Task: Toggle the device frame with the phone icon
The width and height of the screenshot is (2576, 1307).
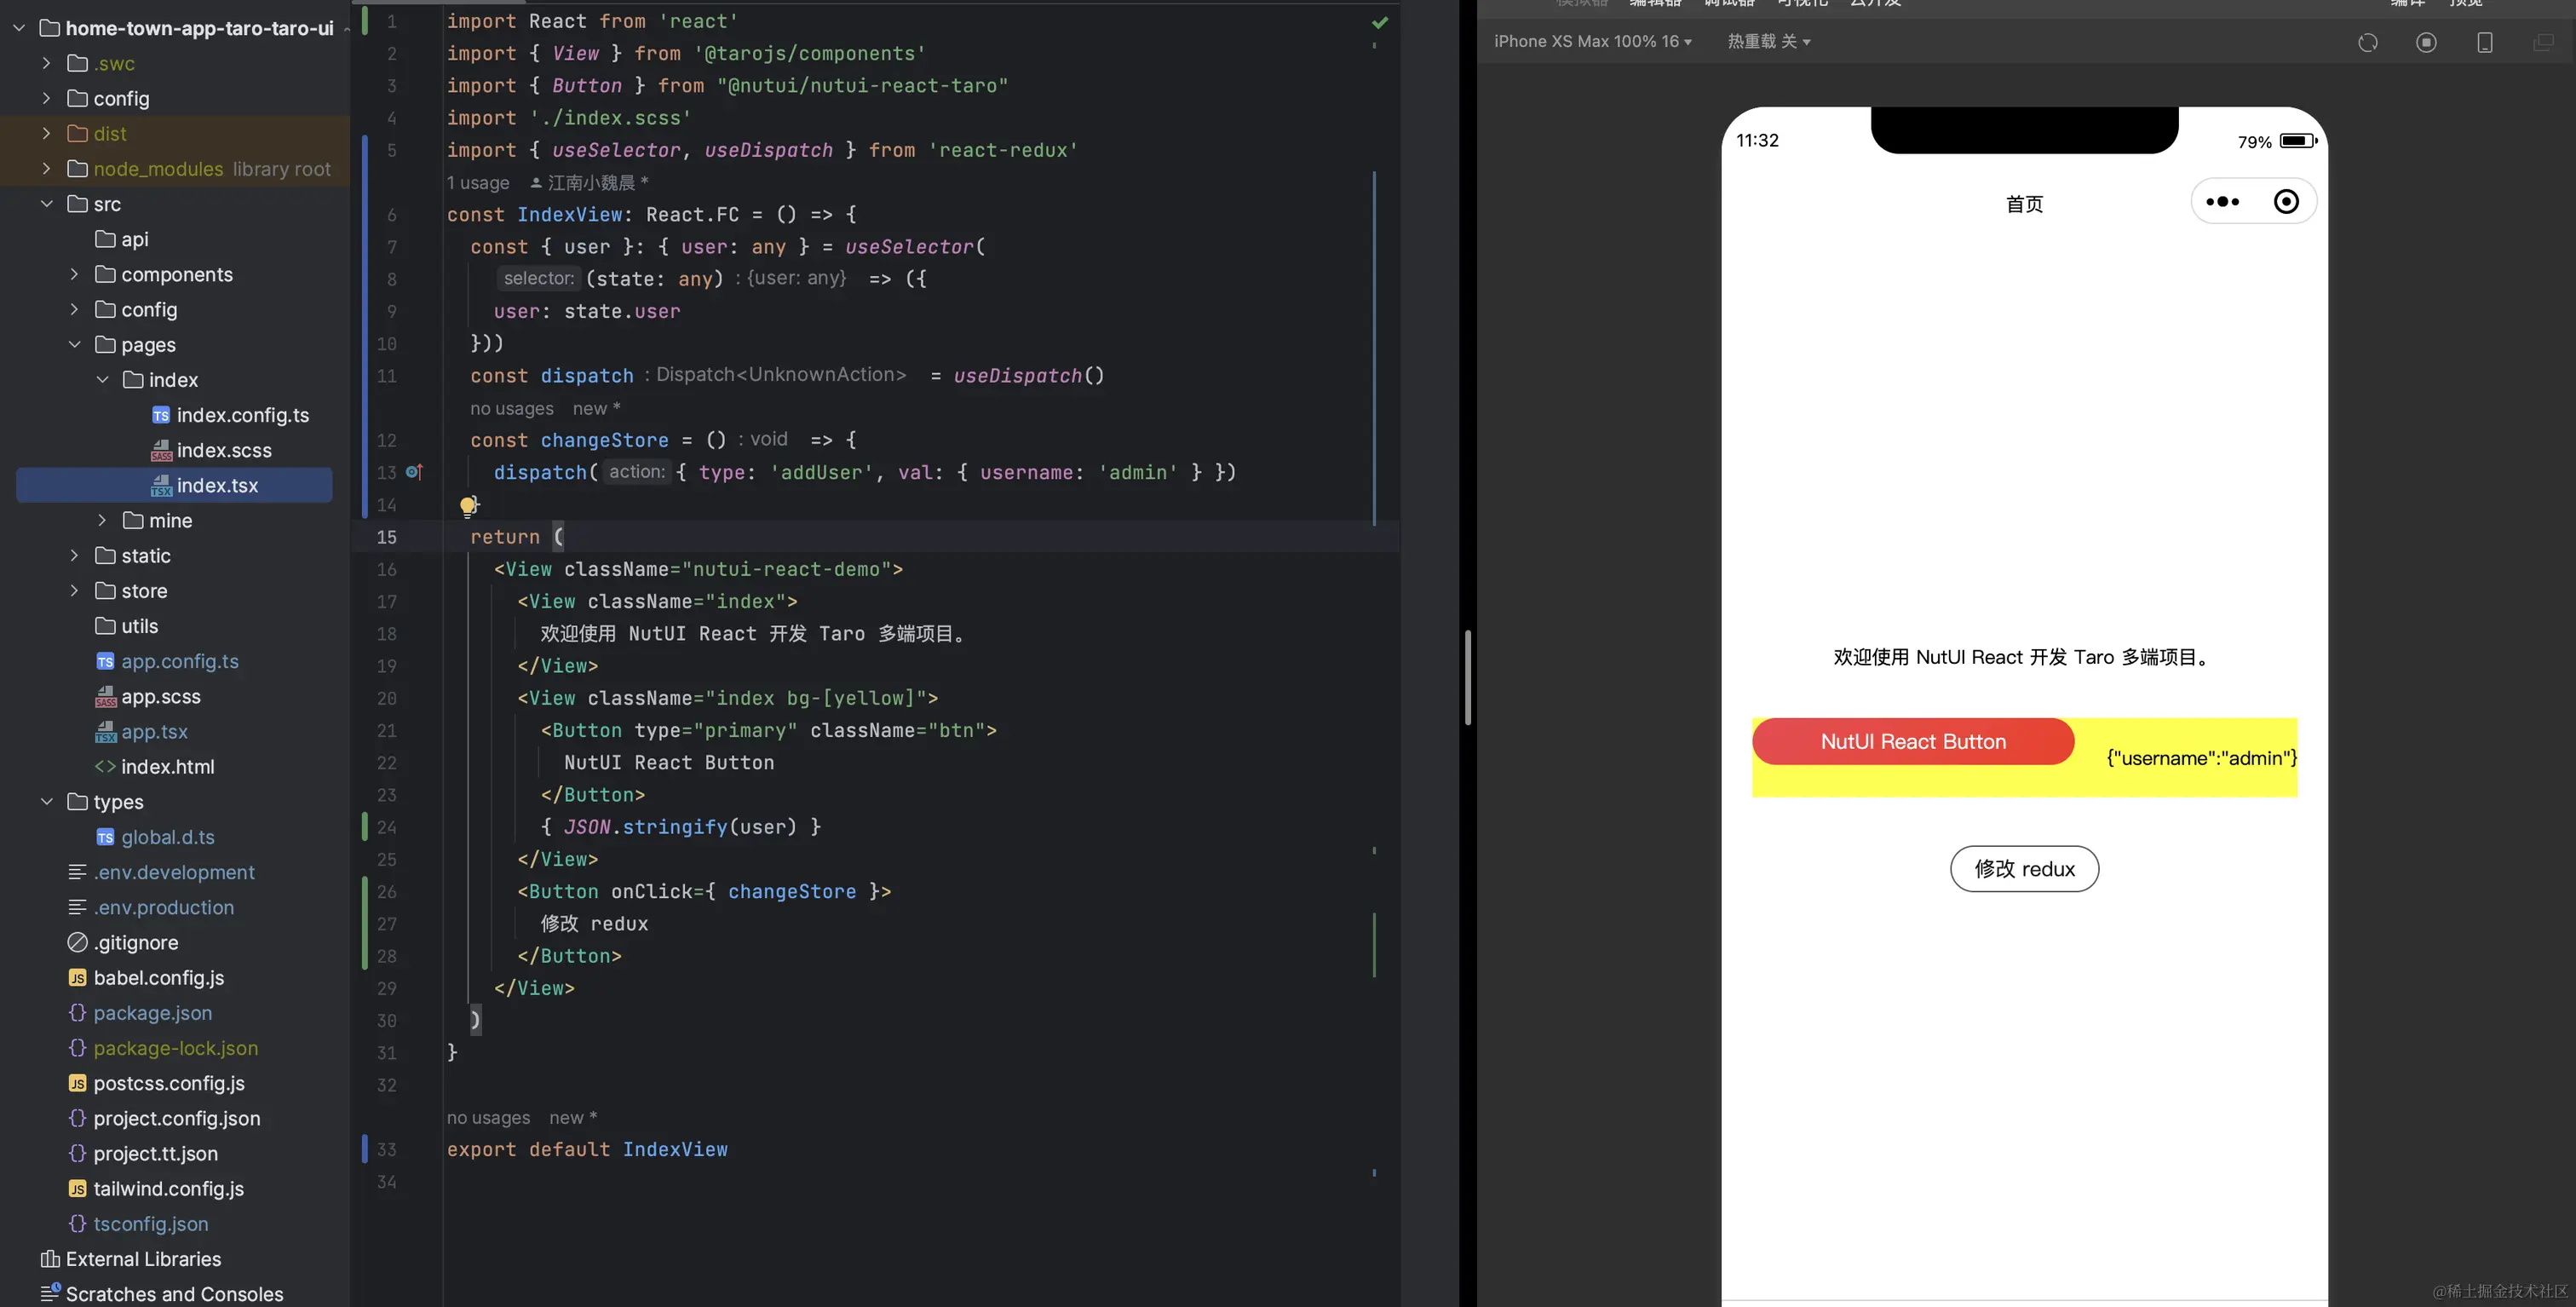Action: [2485, 42]
